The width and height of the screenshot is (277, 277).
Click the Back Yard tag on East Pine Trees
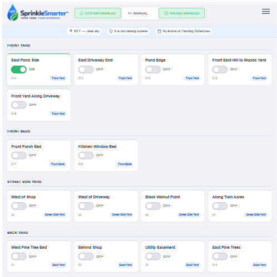(x=259, y=265)
